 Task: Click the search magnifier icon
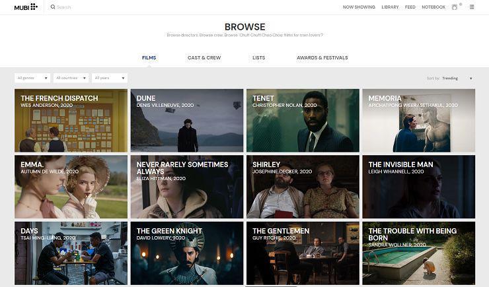pos(53,7)
